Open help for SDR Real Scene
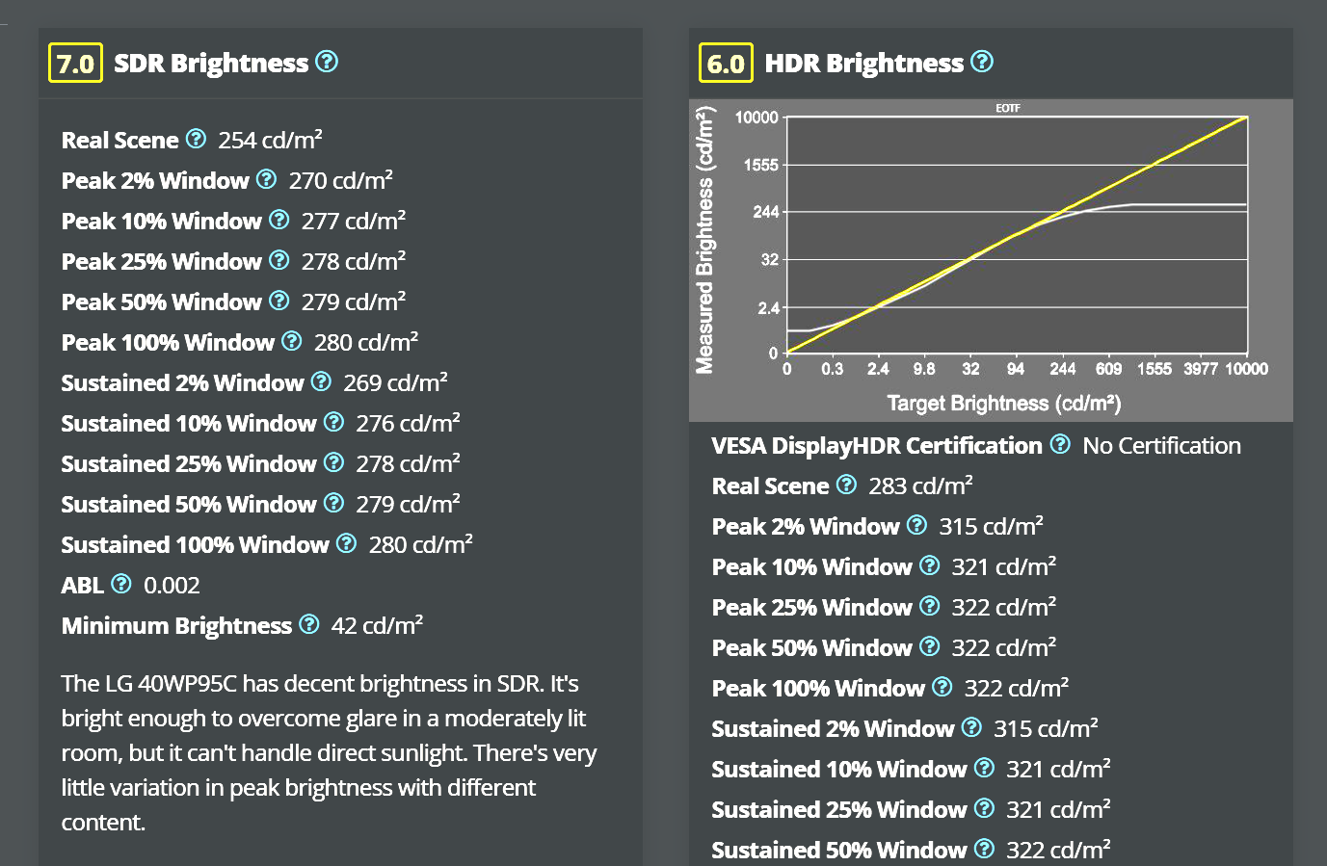This screenshot has height=866, width=1327. 196,140
